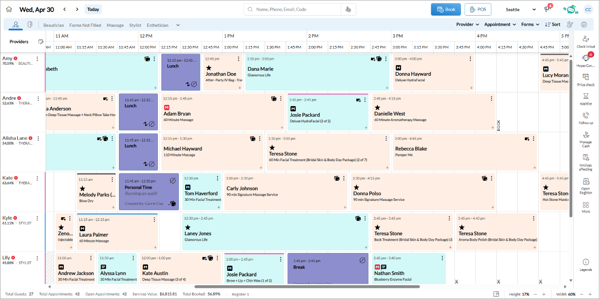Screen dimensions: 600x299
Task: Open Amy provider options menu
Action: click(x=38, y=58)
